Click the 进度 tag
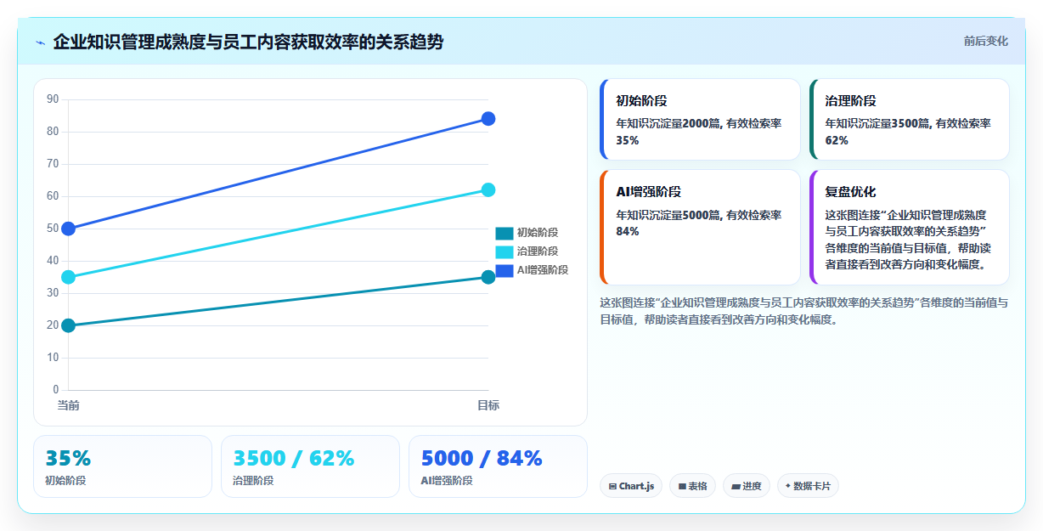Screen dimensions: 1043x531 747,486
